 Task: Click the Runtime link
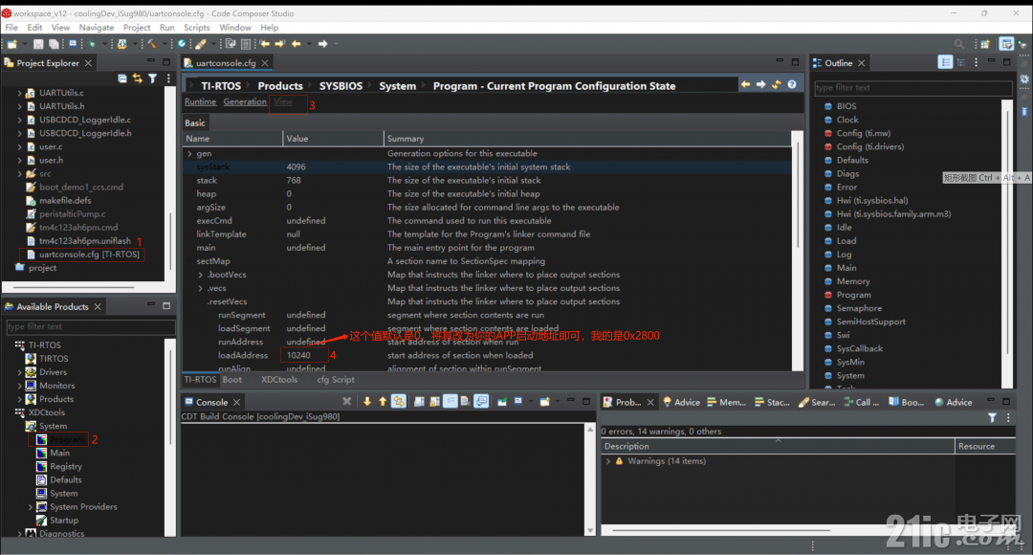pyautogui.click(x=200, y=101)
